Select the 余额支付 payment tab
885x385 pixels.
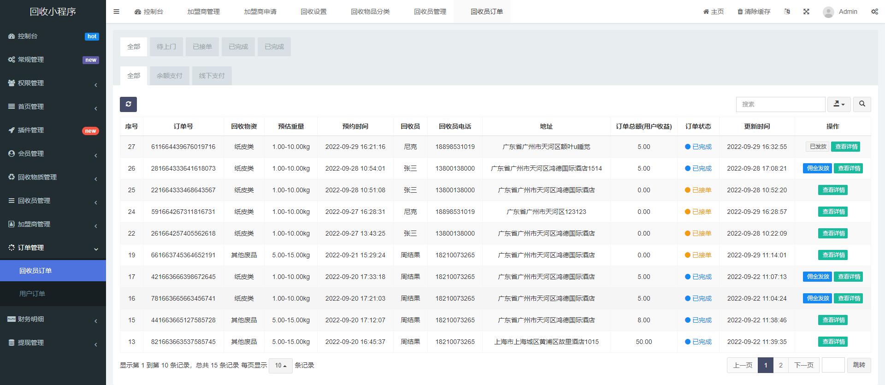coord(169,76)
